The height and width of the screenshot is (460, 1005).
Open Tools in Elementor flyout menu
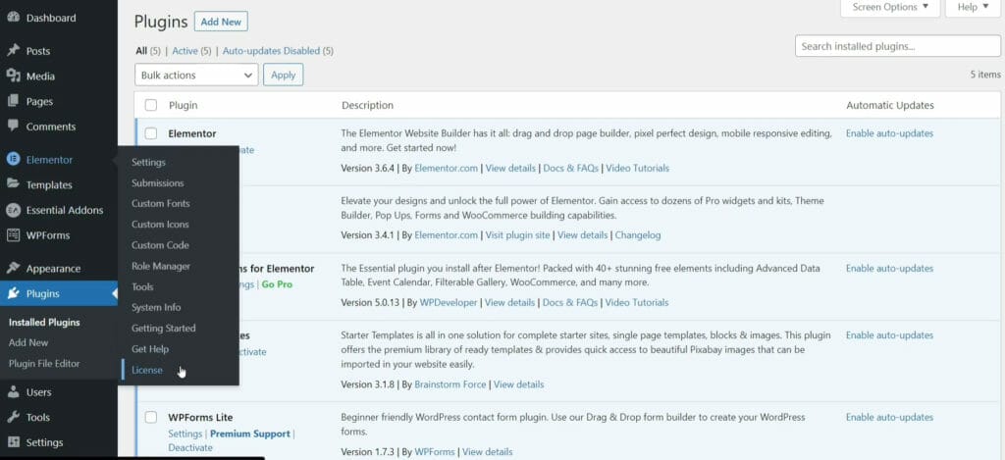tap(142, 286)
